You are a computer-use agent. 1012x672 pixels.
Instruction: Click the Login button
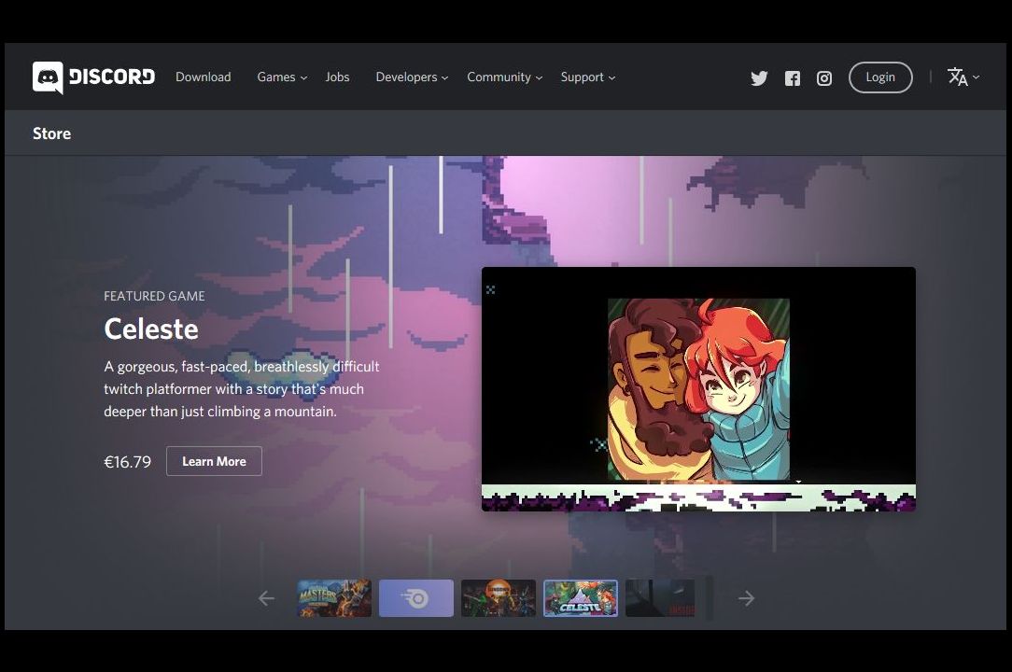click(879, 77)
